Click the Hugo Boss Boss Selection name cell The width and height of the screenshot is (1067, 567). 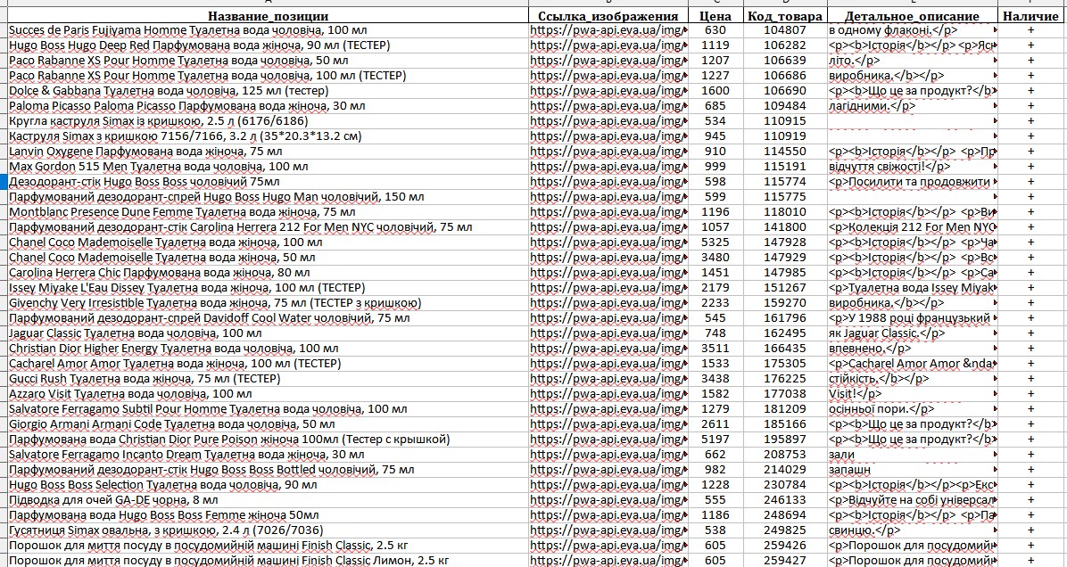(269, 485)
